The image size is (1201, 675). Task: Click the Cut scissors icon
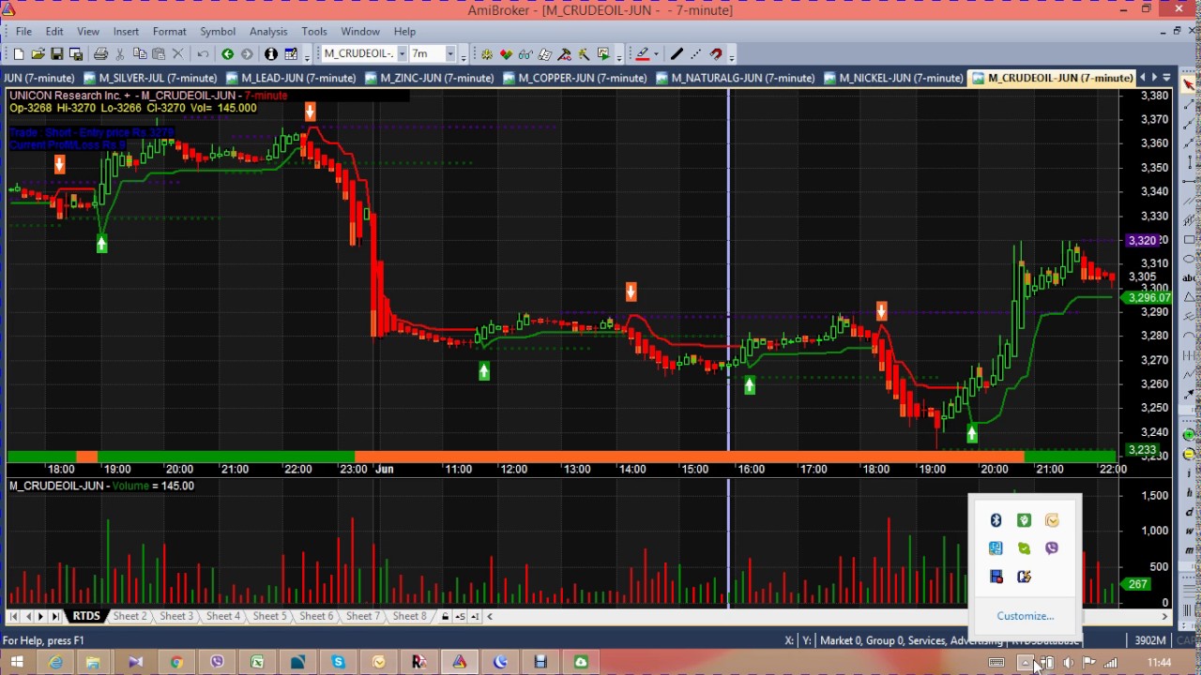120,54
